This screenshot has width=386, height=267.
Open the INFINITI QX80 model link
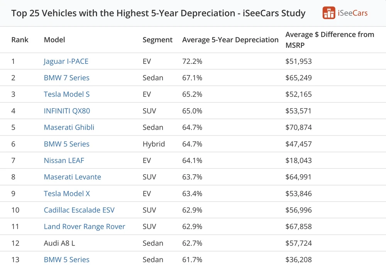[x=67, y=111]
